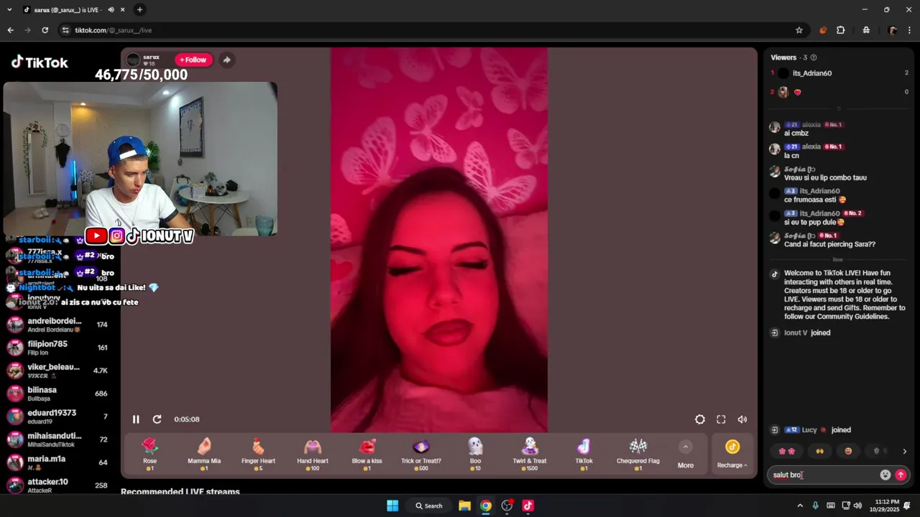Image resolution: width=920 pixels, height=517 pixels.
Task: Mute the sarux browser tab audio
Action: tap(111, 9)
